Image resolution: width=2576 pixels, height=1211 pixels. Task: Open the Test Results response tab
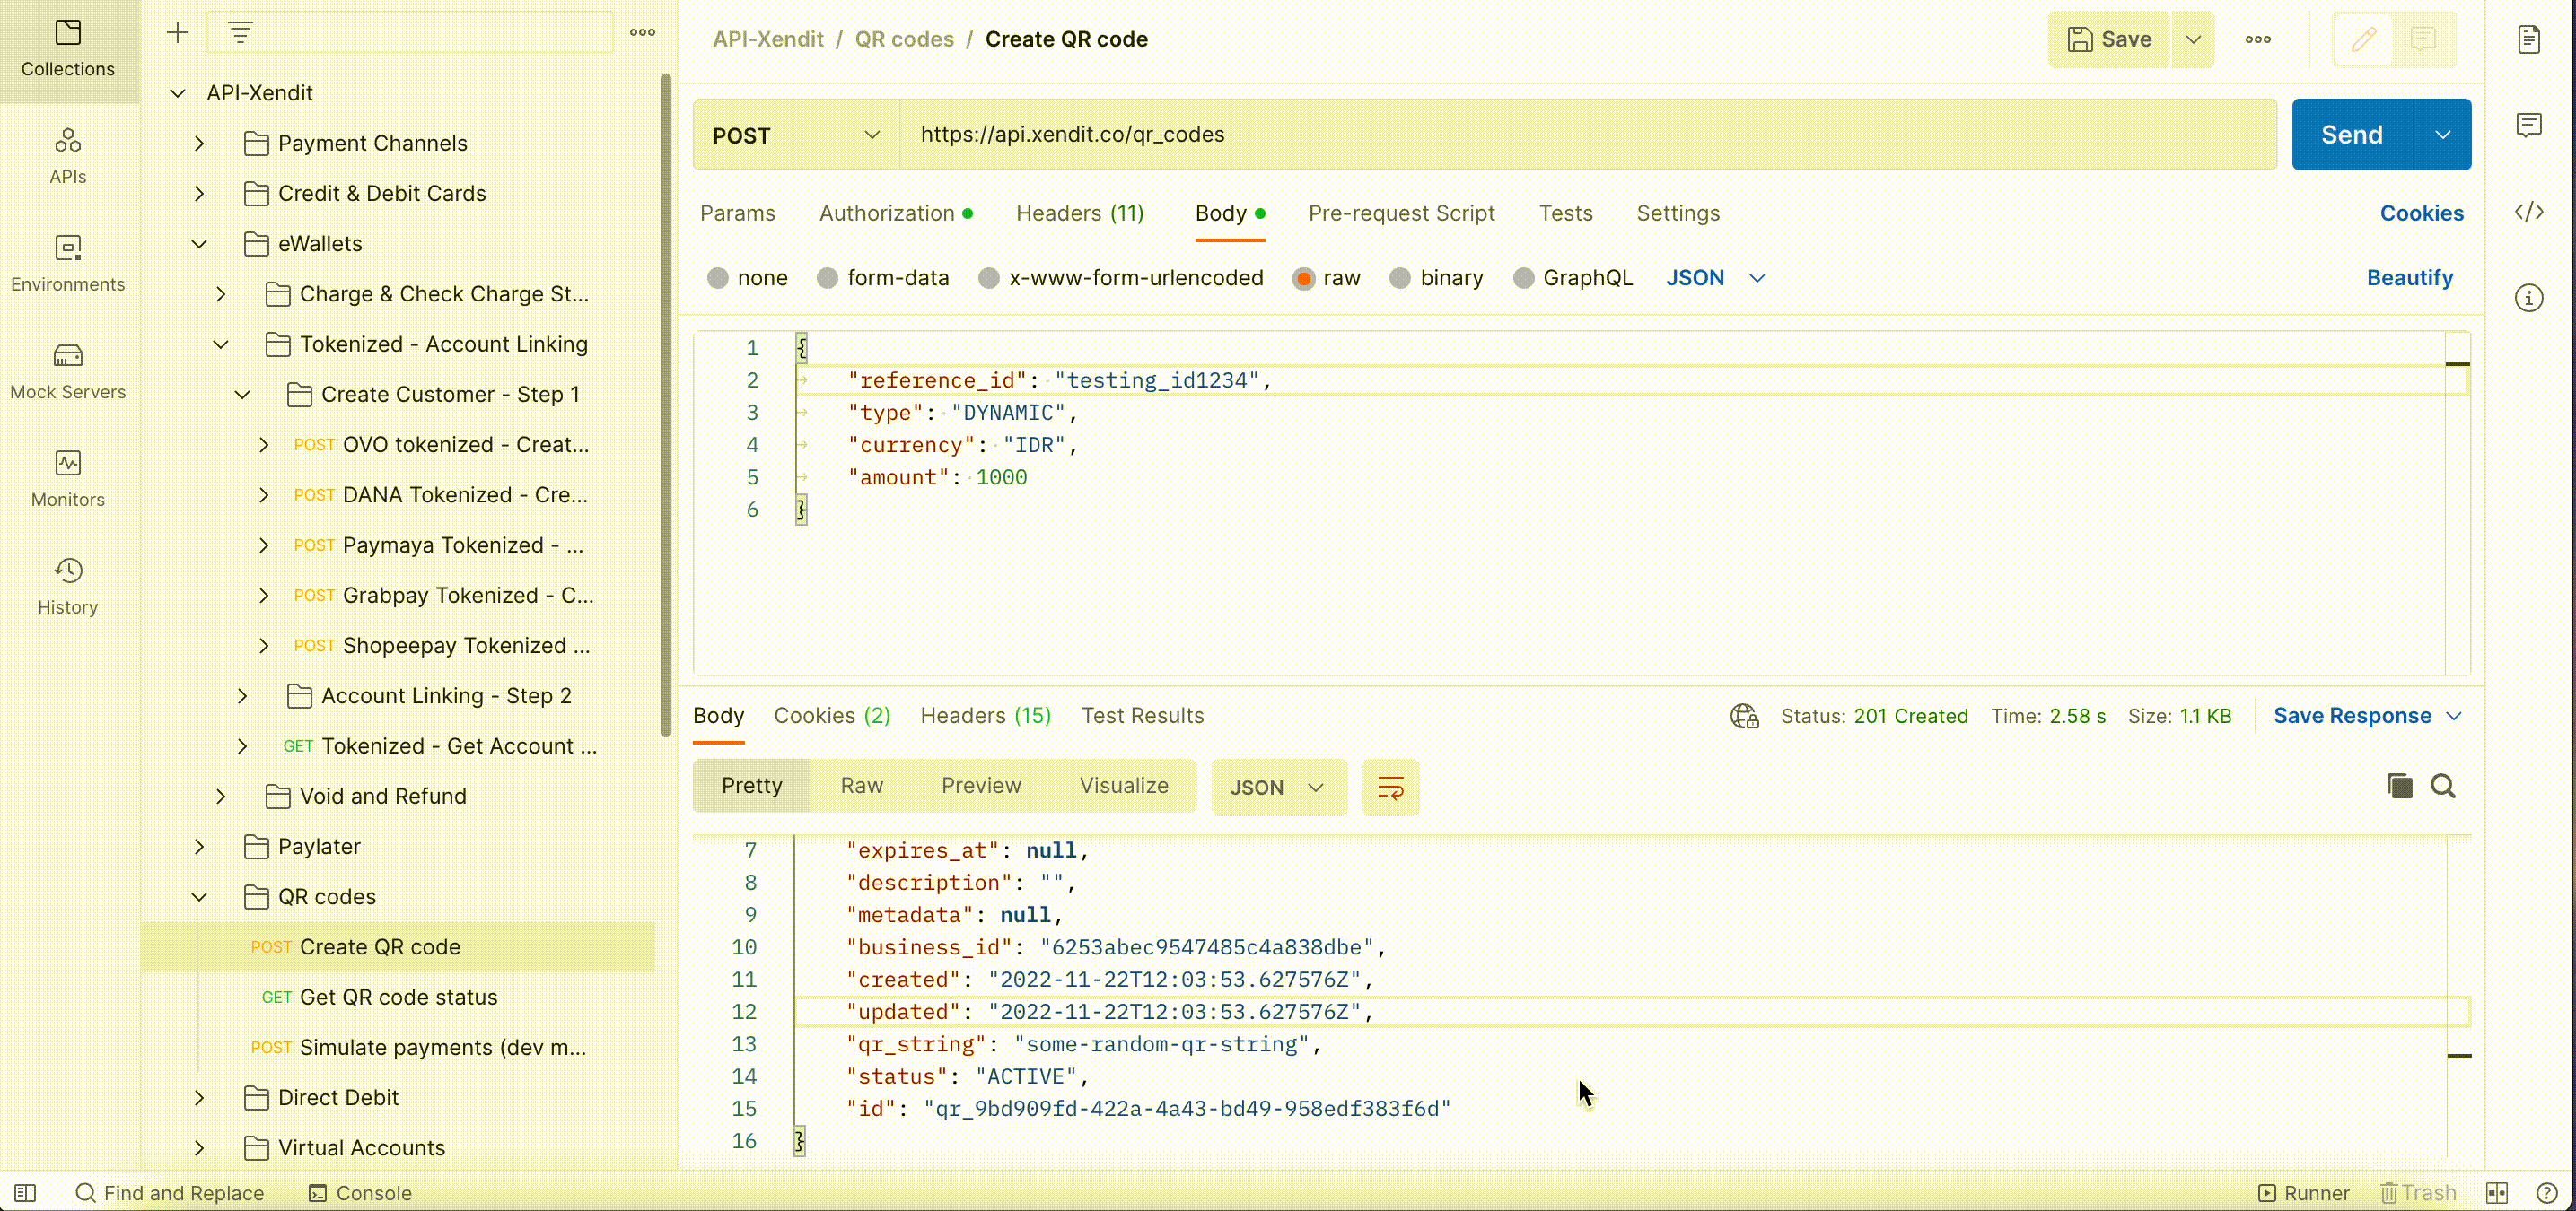[x=1142, y=716]
